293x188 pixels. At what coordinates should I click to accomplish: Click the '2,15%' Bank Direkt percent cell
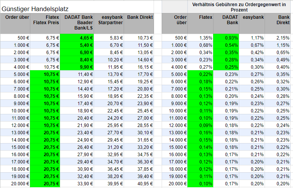(x=278, y=38)
